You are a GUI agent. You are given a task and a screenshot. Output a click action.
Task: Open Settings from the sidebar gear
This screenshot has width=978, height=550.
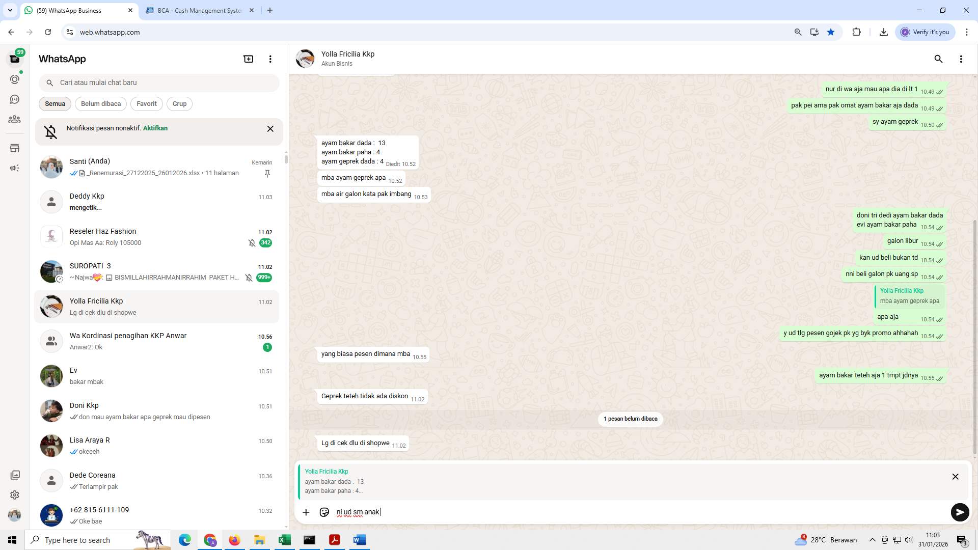click(15, 494)
